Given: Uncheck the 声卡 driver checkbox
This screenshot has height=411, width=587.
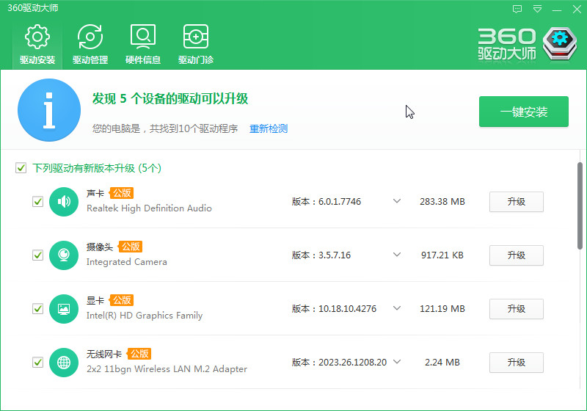Looking at the screenshot, I should (x=38, y=202).
